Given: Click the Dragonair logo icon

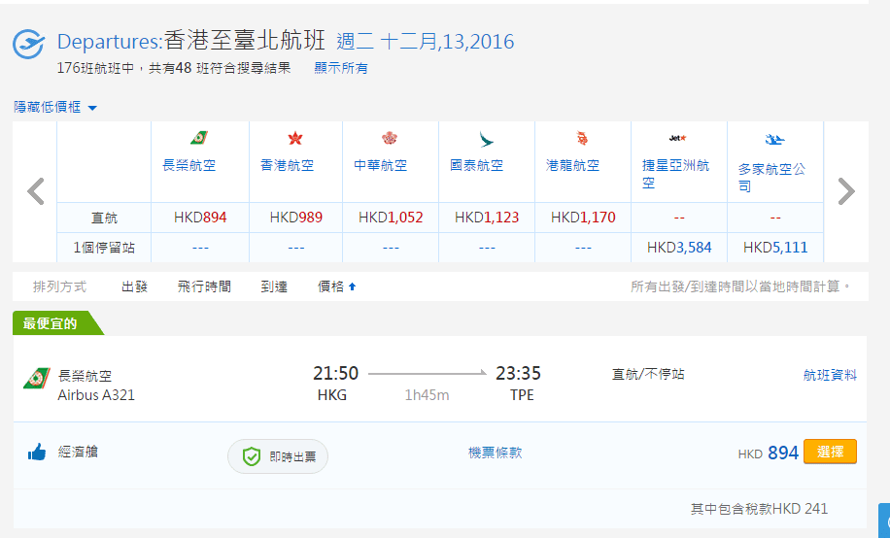Looking at the screenshot, I should point(582,139).
